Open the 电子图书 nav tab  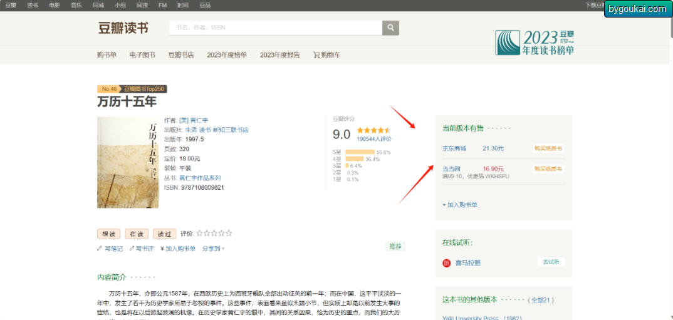coord(142,55)
